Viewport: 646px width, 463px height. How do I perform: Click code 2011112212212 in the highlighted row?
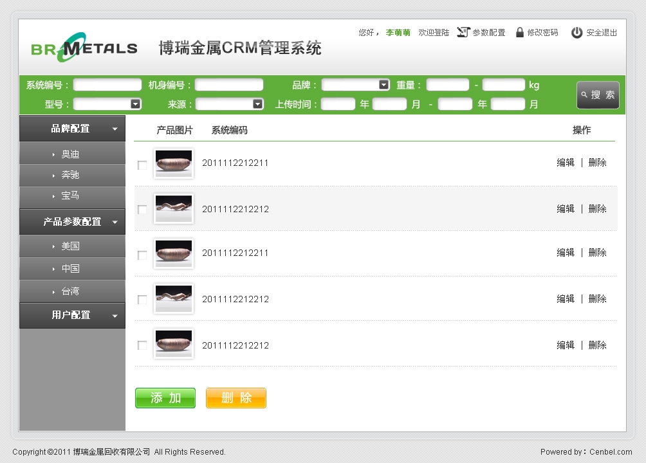tap(235, 209)
